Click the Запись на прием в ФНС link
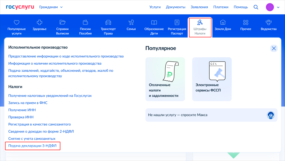This screenshot has height=161, width=285. tap(28, 103)
